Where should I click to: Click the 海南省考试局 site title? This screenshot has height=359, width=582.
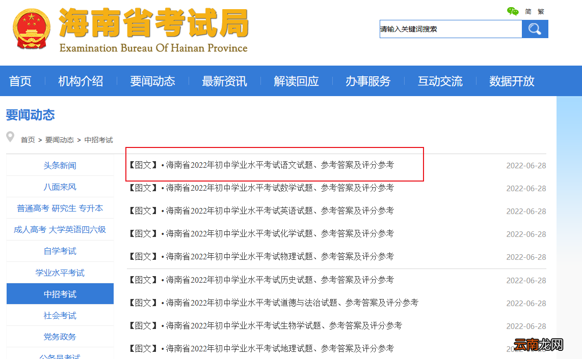154,23
